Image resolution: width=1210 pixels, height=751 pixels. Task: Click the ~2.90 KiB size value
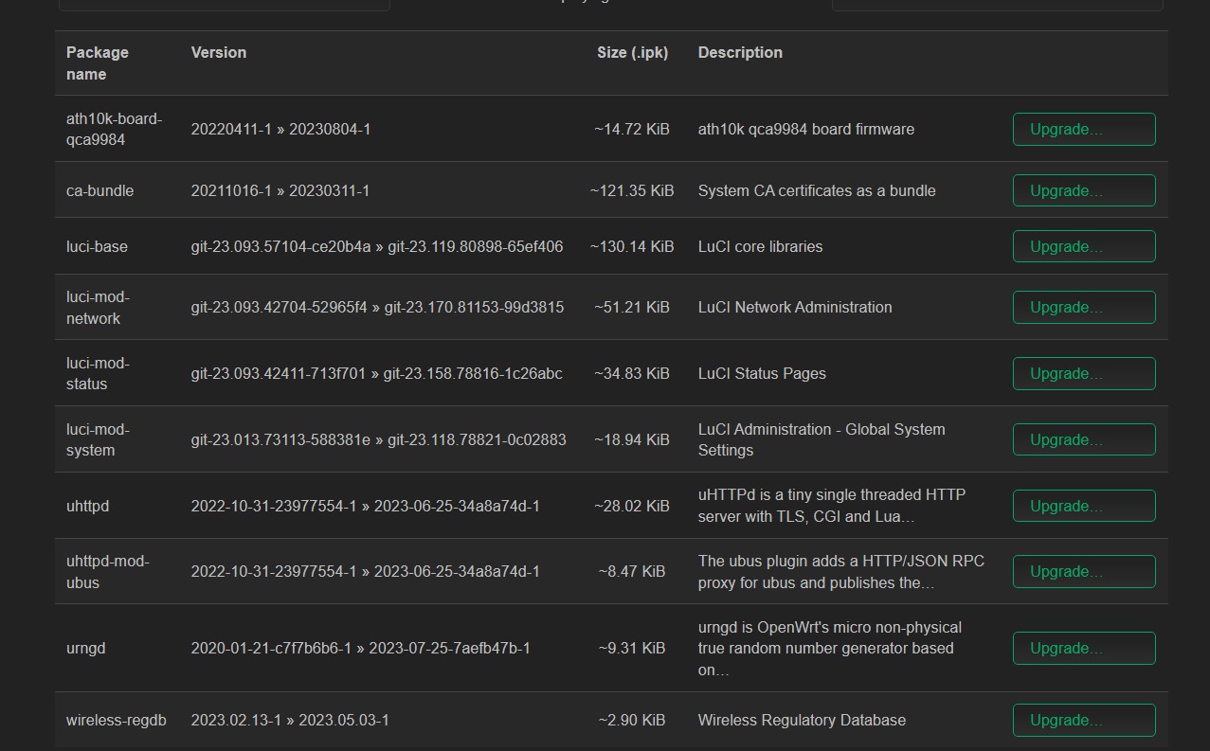[632, 720]
